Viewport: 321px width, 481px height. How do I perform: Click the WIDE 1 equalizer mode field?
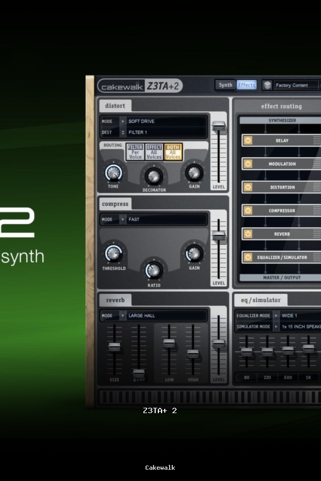(301, 315)
